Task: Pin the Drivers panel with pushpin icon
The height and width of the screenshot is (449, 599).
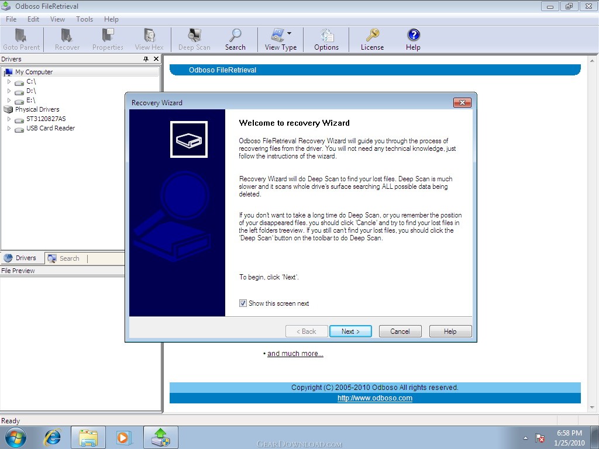Action: tap(146, 59)
